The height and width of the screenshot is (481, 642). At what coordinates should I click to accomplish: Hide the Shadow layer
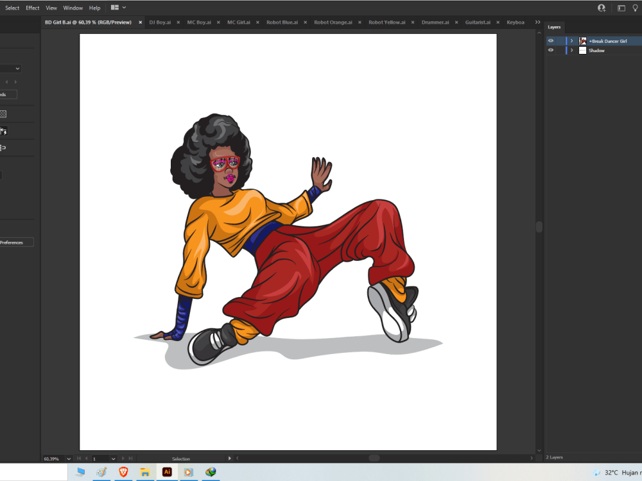551,50
